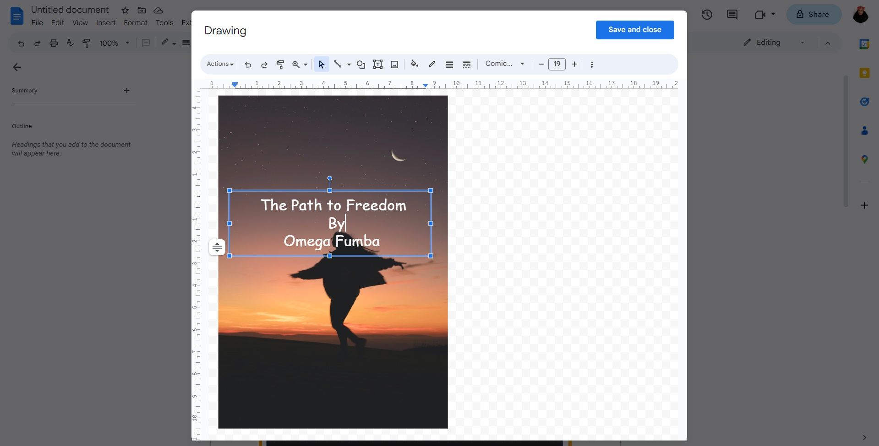Image resolution: width=879 pixels, height=446 pixels.
Task: Redo the drawing change
Action: (x=264, y=64)
